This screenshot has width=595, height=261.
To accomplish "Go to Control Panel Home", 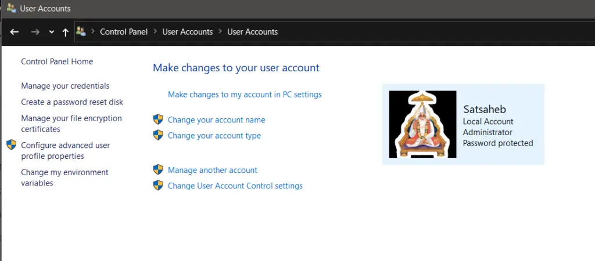I will [x=57, y=61].
